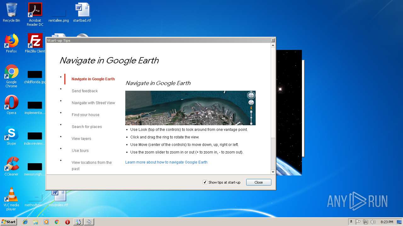Open Chrome from the taskbar

57,222
